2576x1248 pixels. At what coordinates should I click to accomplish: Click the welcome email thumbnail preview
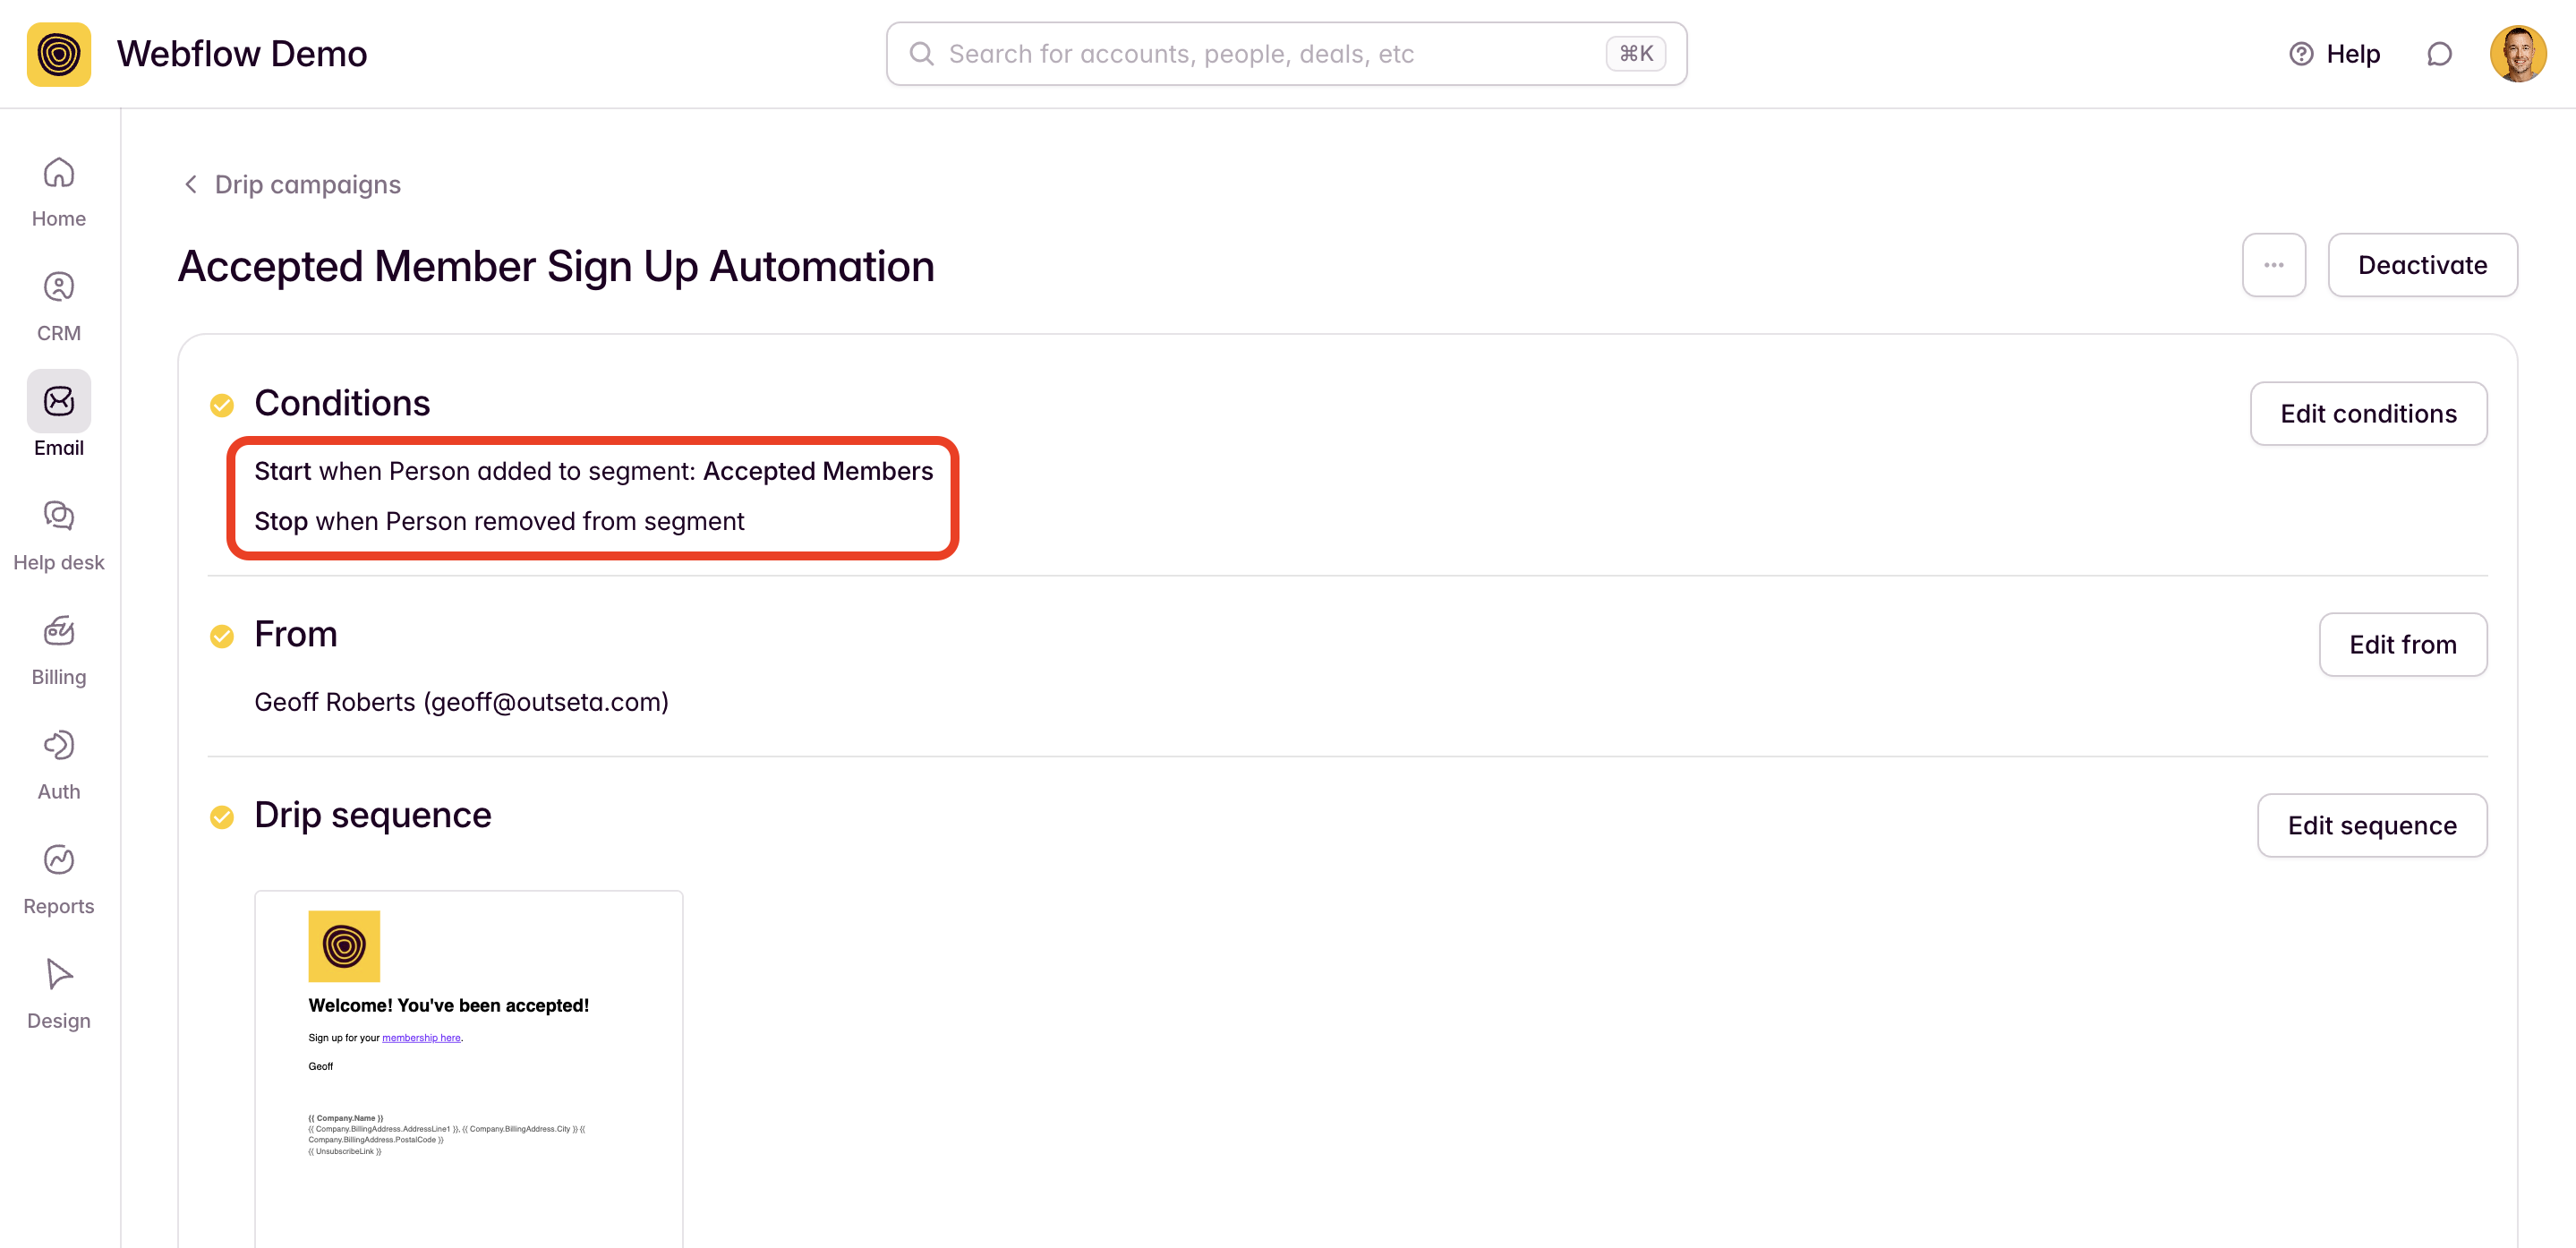coord(468,1066)
